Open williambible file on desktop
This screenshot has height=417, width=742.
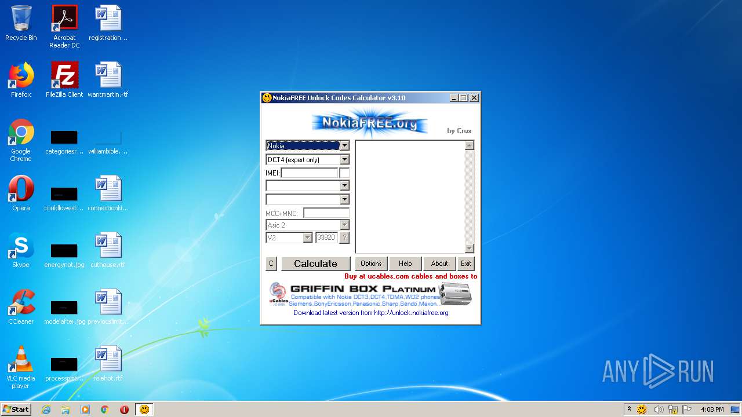click(108, 142)
